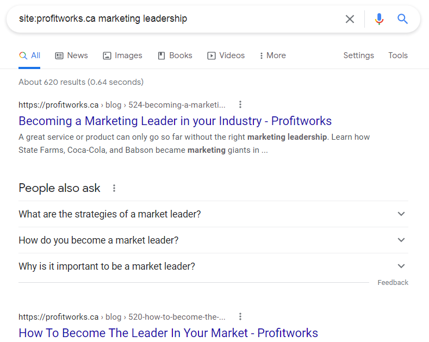429x342 pixels.
Task: Open "Becoming a Marketing Leader in your Industry" result
Action: pos(175,121)
